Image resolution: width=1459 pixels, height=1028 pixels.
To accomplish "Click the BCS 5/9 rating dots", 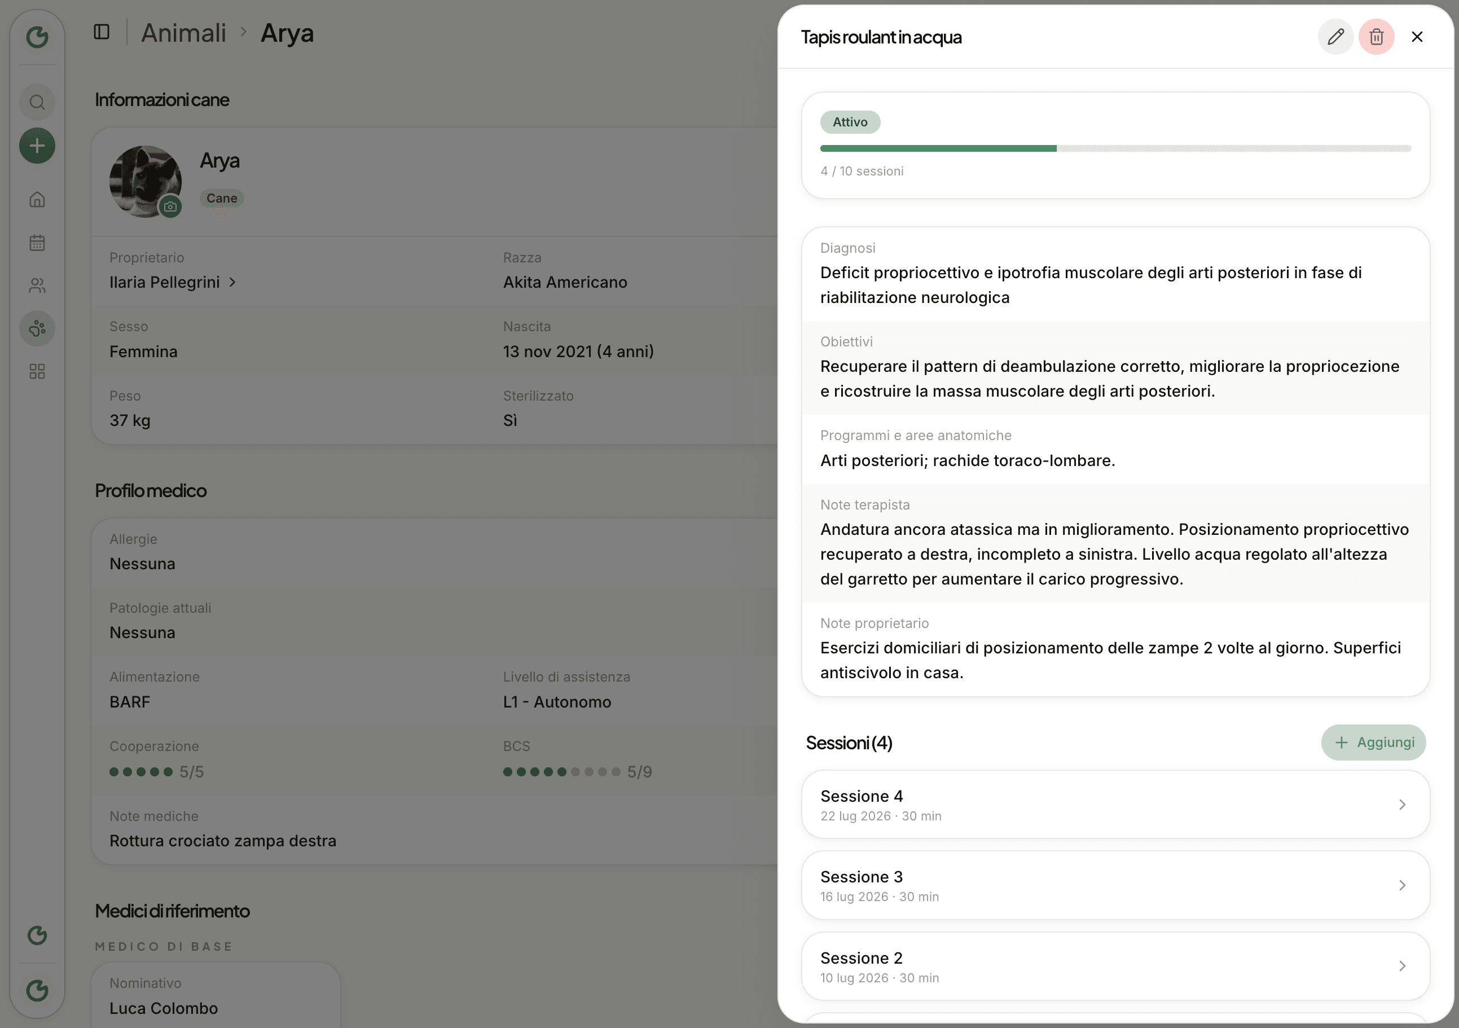I will [562, 772].
